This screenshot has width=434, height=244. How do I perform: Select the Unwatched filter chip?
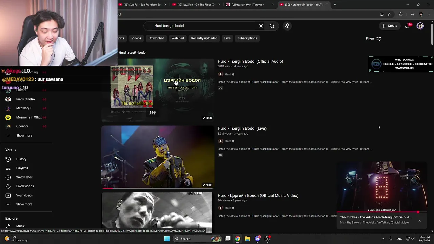click(156, 38)
